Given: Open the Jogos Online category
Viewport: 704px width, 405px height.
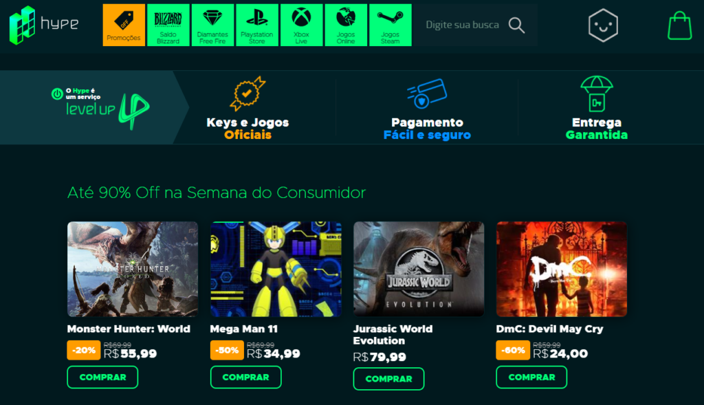Looking at the screenshot, I should point(346,25).
